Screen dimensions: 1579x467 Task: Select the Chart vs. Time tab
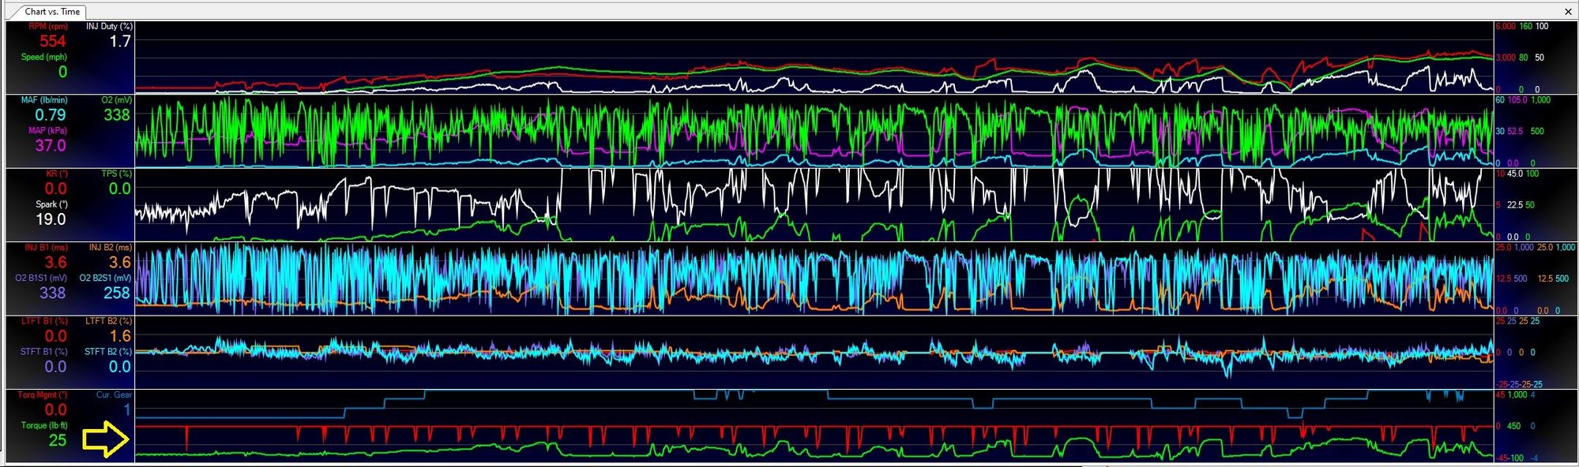(x=51, y=11)
